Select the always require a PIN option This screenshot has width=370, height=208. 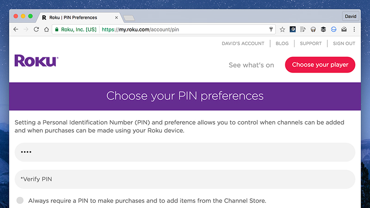20,201
